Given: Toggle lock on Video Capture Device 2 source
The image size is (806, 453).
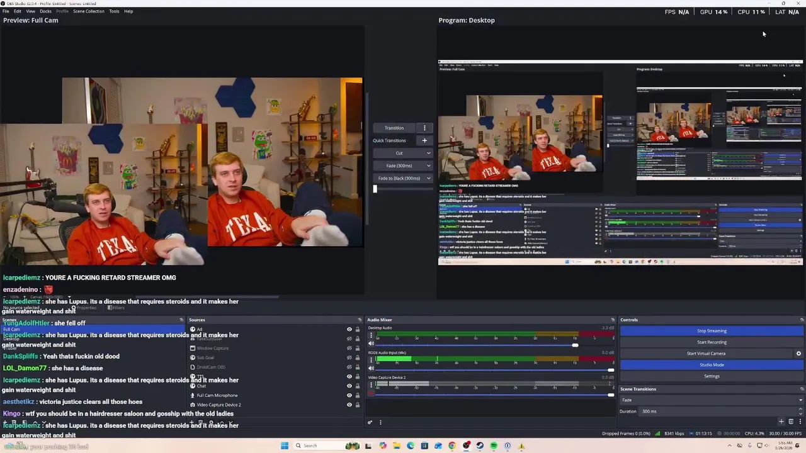Looking at the screenshot, I should click(358, 405).
